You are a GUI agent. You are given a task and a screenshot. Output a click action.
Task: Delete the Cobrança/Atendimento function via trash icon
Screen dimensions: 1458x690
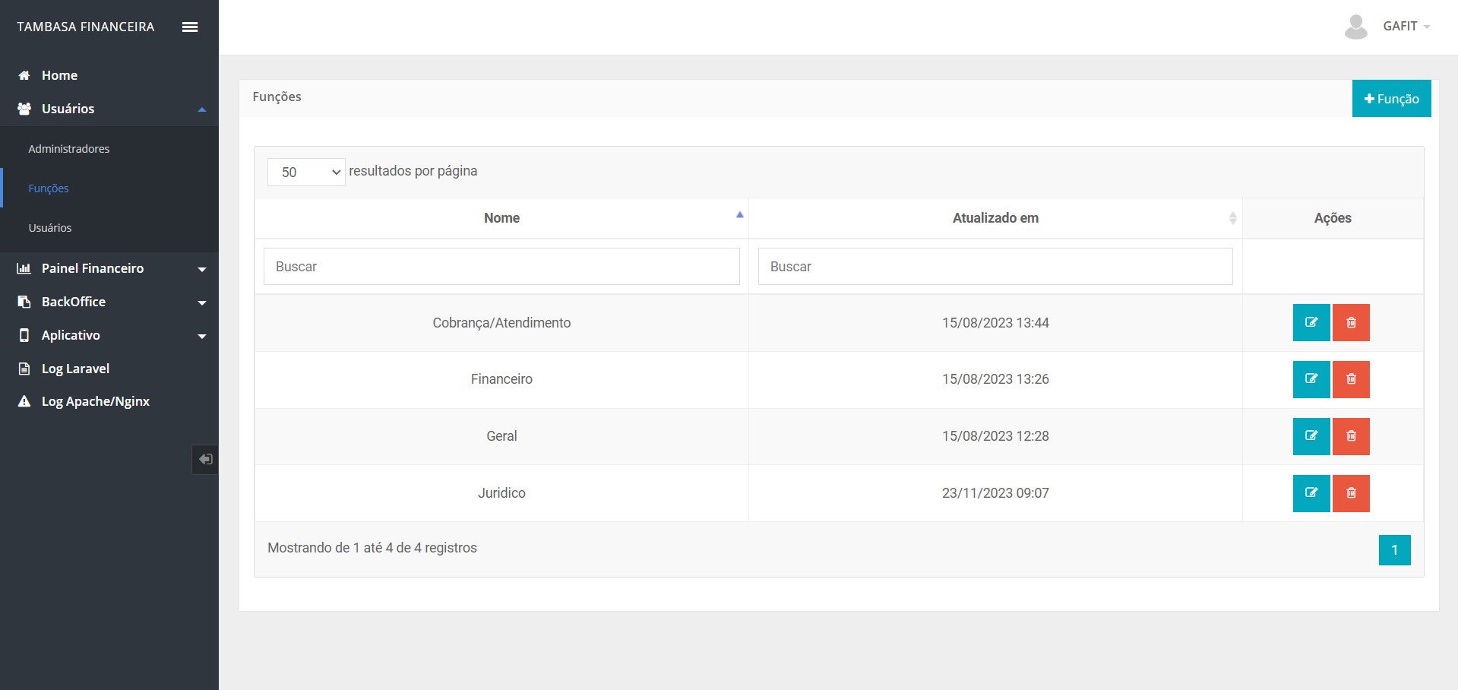coord(1350,322)
